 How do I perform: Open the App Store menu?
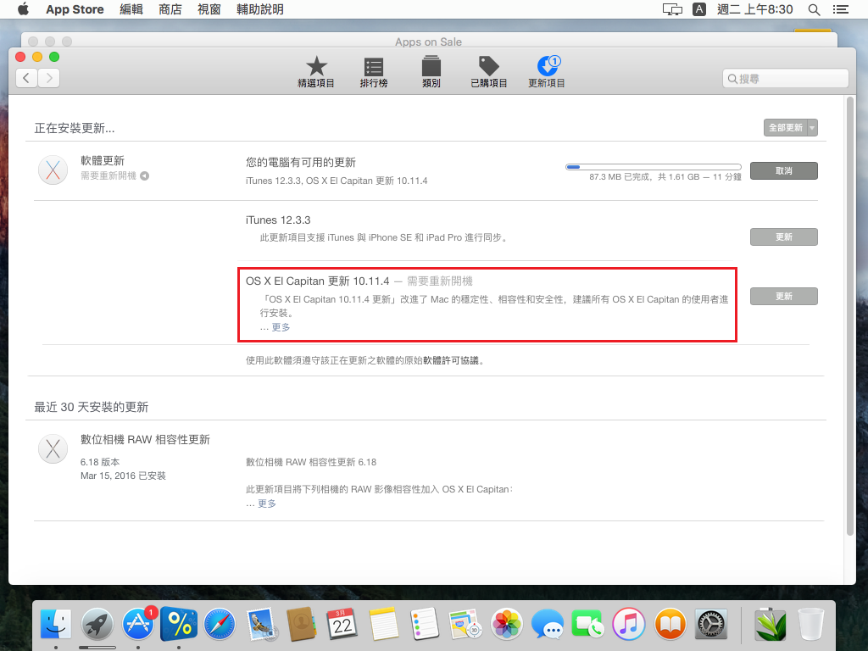[x=75, y=9]
